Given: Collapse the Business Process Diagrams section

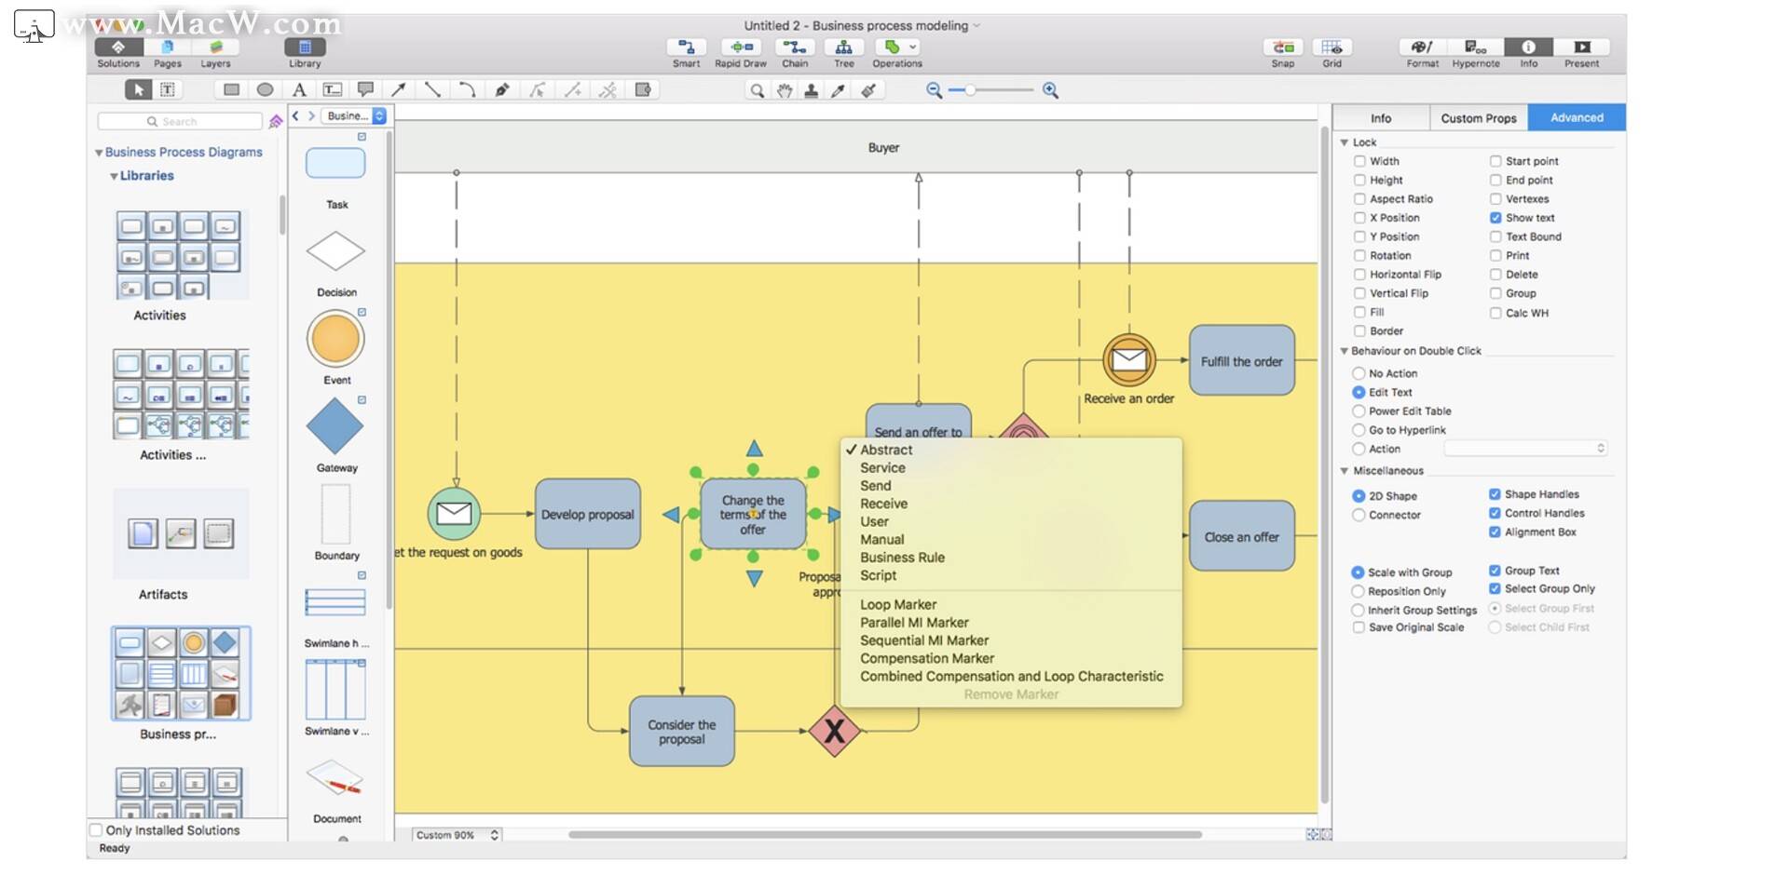Looking at the screenshot, I should point(99,152).
